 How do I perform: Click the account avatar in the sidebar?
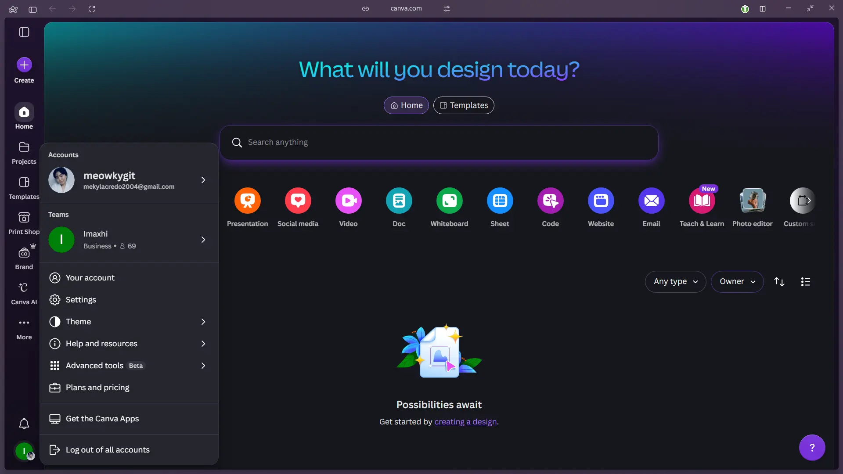pos(24,451)
